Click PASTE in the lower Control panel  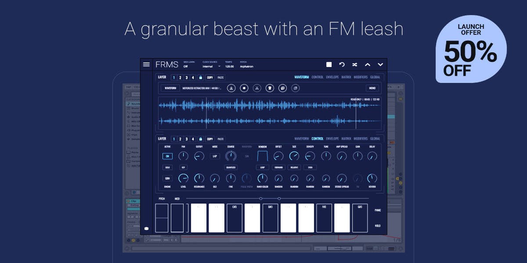[x=220, y=139]
